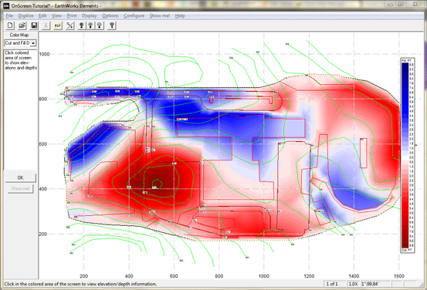Click the Save floppy disk icon
The width and height of the screenshot is (427, 290).
34,25
